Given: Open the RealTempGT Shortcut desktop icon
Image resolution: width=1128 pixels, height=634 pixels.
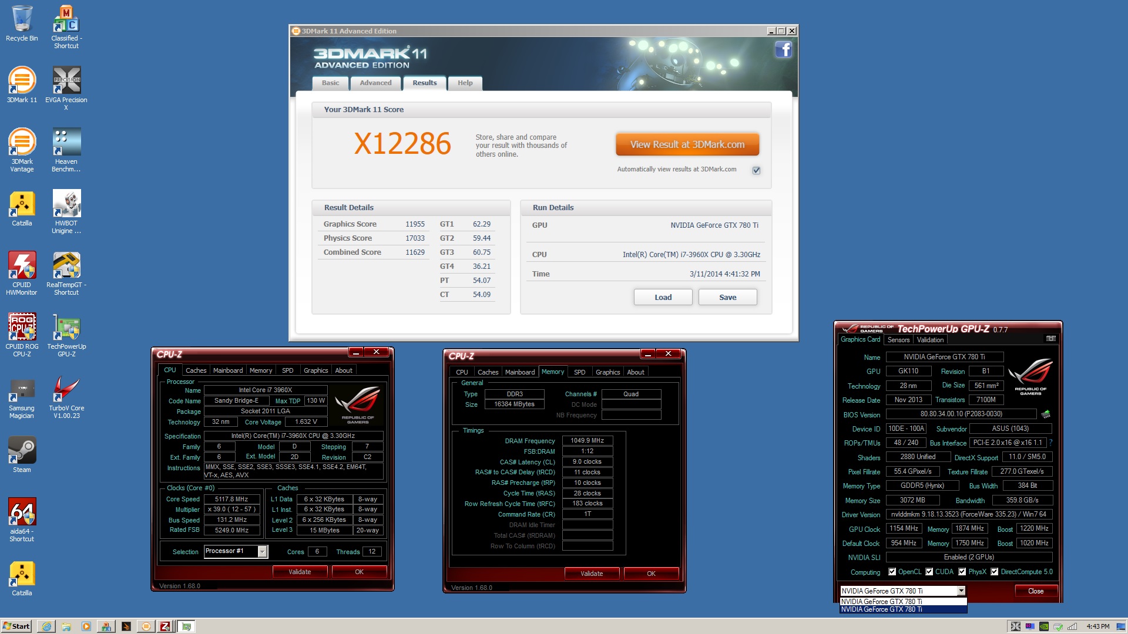Looking at the screenshot, I should click(66, 274).
